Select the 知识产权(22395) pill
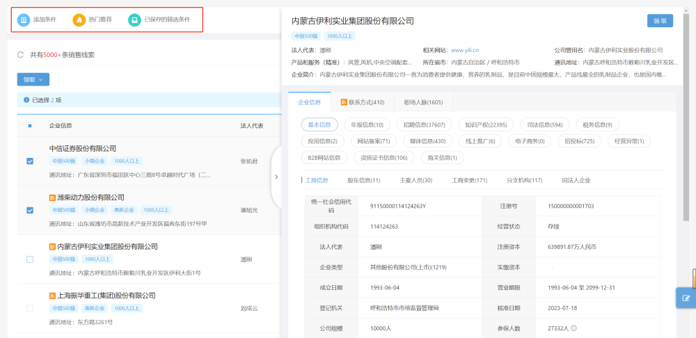The image size is (696, 338). [486, 124]
